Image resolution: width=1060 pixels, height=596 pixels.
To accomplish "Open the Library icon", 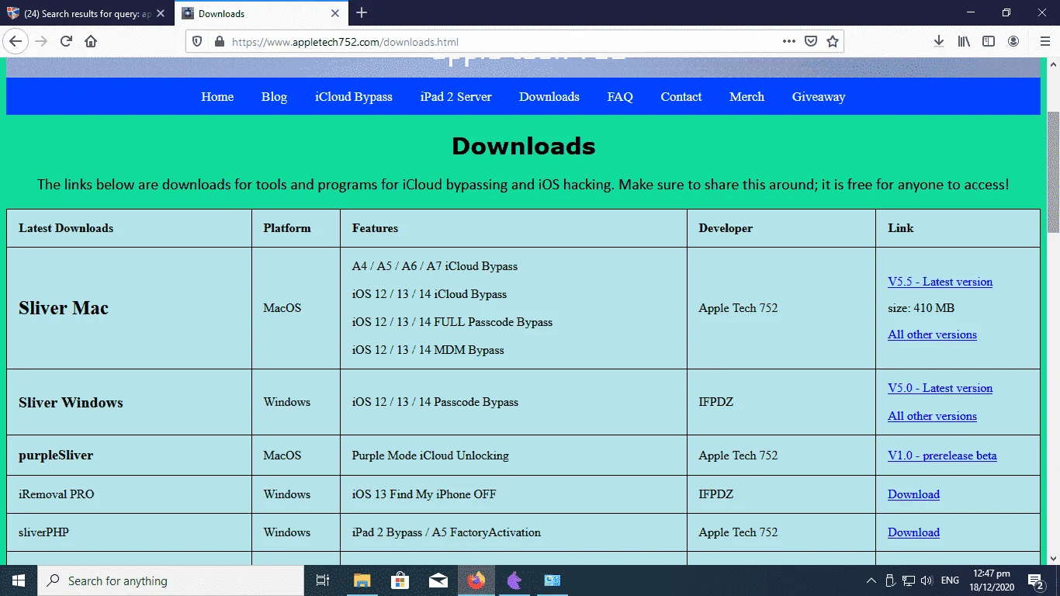I will pos(964,41).
